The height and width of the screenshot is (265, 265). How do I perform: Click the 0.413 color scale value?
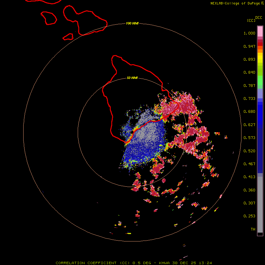click(x=249, y=177)
